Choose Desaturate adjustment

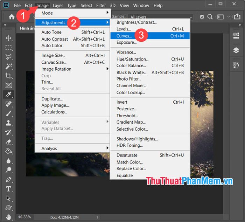150,155
